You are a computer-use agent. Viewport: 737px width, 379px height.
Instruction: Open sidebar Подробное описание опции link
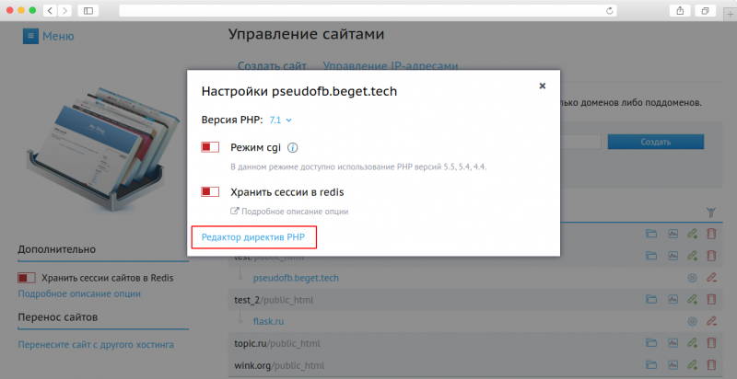point(79,293)
